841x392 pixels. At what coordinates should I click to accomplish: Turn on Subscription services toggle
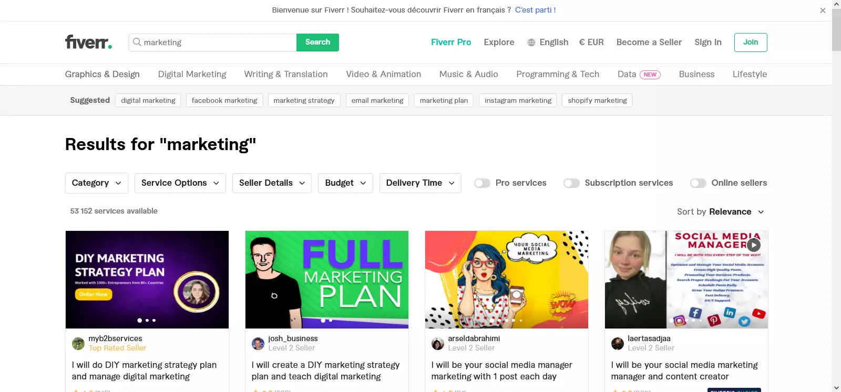tap(571, 183)
